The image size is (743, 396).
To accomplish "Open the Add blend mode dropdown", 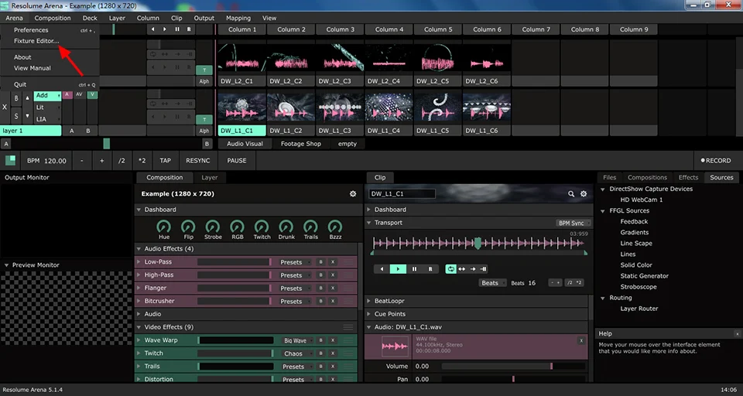I will pyautogui.click(x=47, y=96).
